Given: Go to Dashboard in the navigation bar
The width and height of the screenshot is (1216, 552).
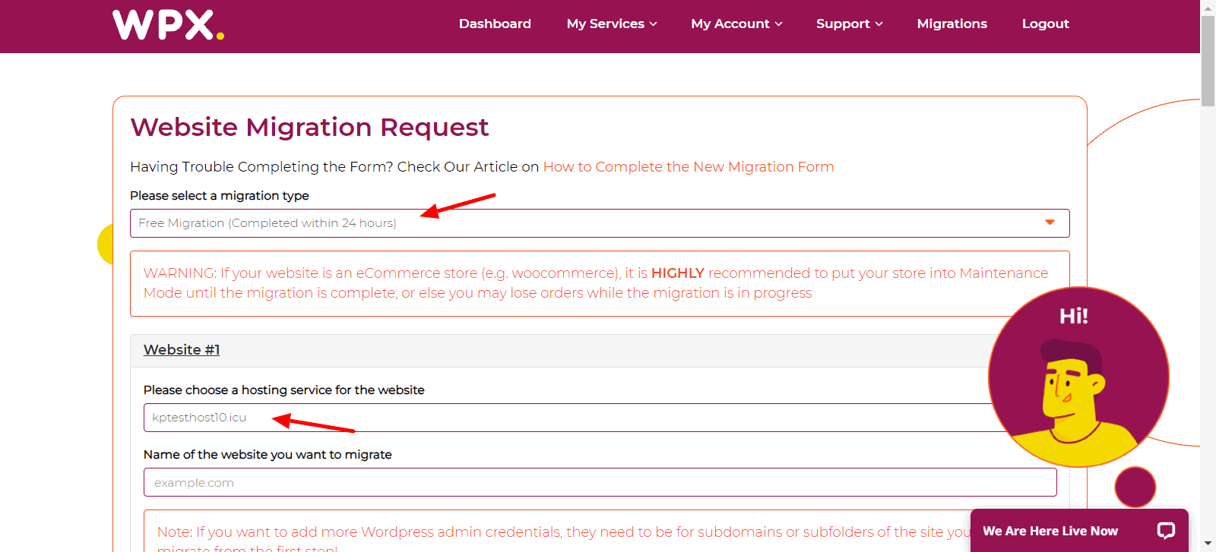Looking at the screenshot, I should click(x=495, y=24).
